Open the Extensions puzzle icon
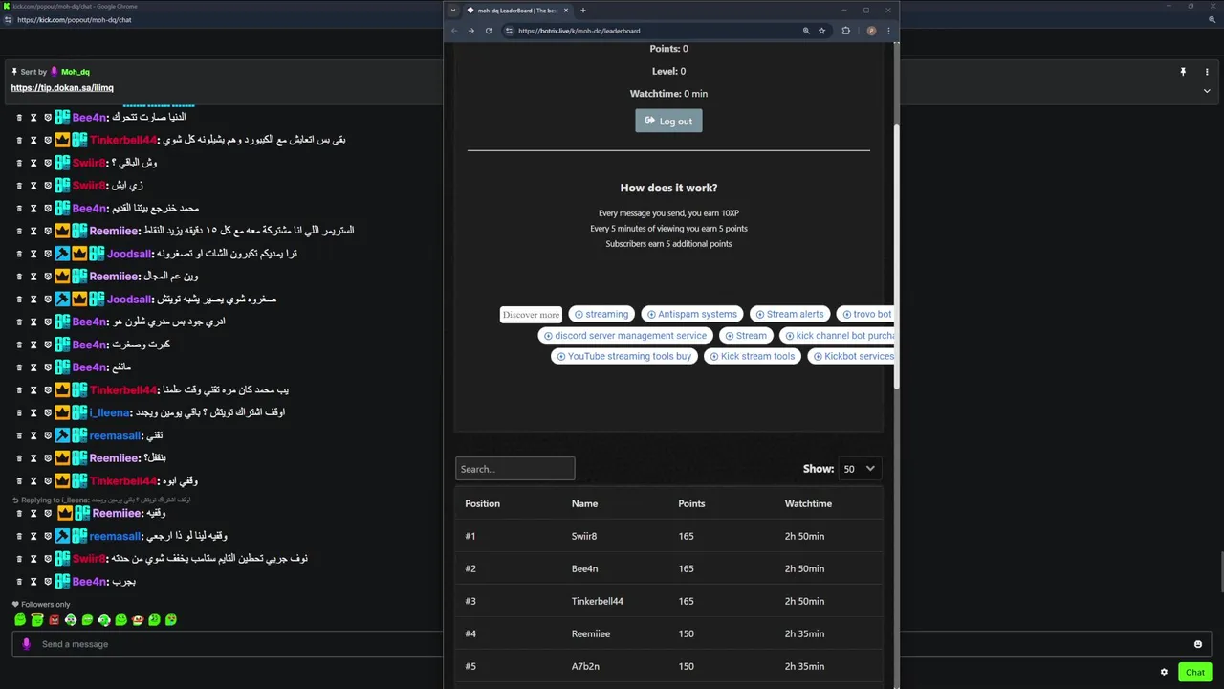This screenshot has height=689, width=1224. coord(845,31)
